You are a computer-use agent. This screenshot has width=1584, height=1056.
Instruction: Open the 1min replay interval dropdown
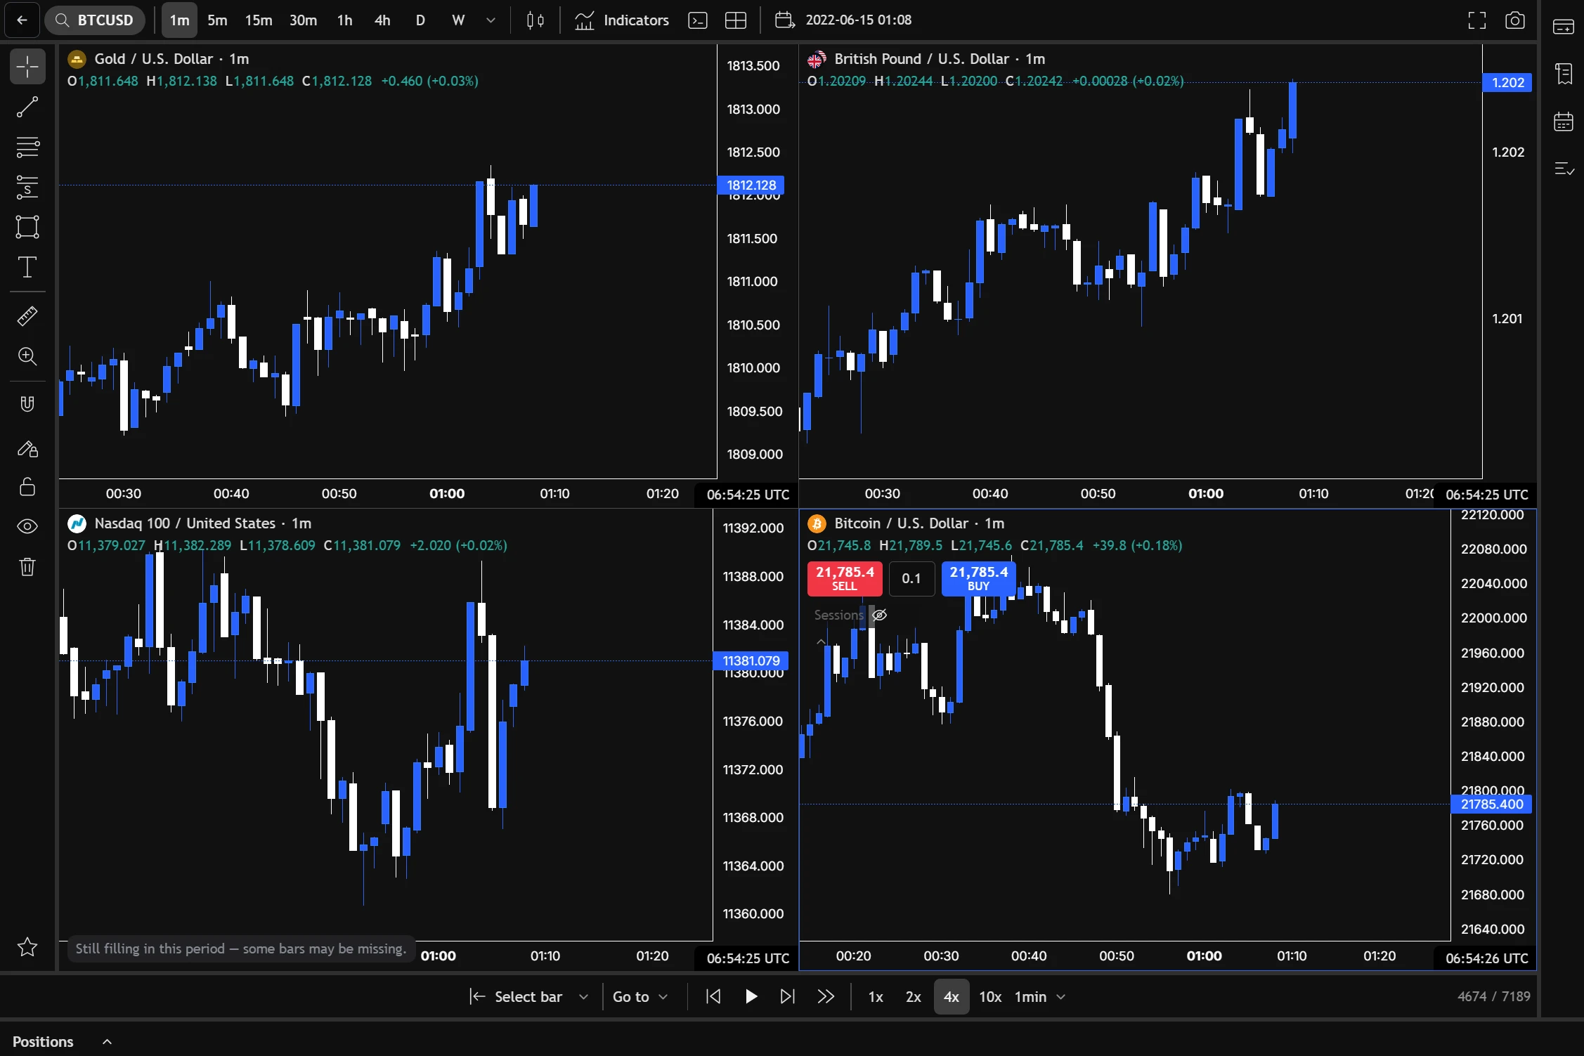(x=1040, y=996)
